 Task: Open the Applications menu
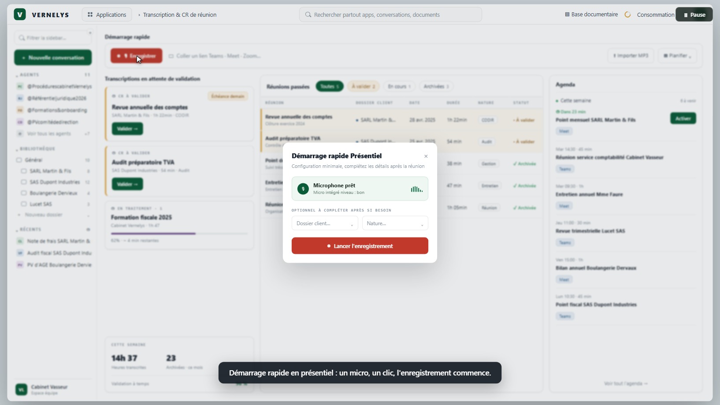click(x=107, y=15)
